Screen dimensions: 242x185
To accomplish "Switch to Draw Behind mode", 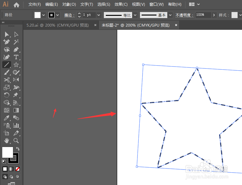I will (x=11, y=176).
